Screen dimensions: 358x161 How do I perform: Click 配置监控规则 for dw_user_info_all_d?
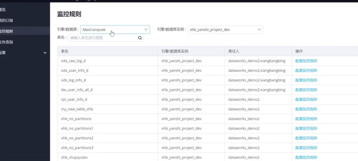click(306, 90)
